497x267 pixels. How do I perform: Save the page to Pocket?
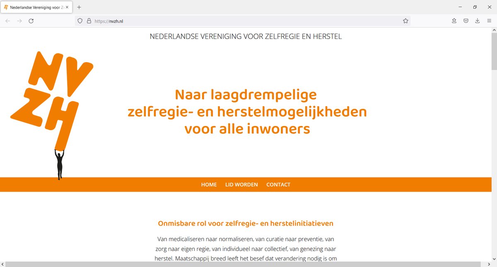[466, 20]
